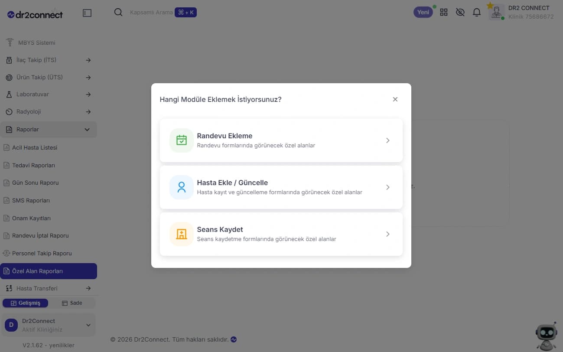
Task: Click the Yeni badge button
Action: pos(423,12)
